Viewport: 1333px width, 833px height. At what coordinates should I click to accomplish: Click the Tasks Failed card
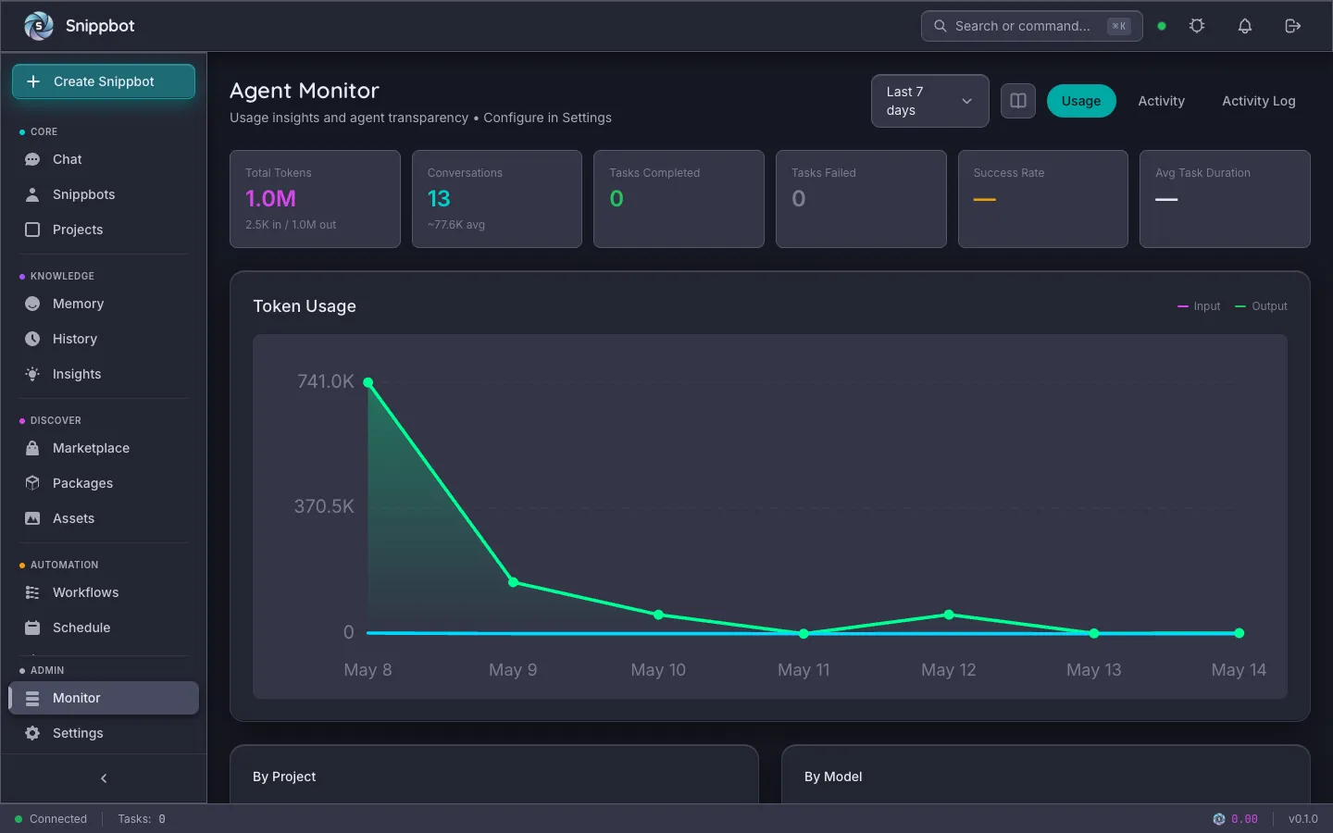pyautogui.click(x=861, y=199)
